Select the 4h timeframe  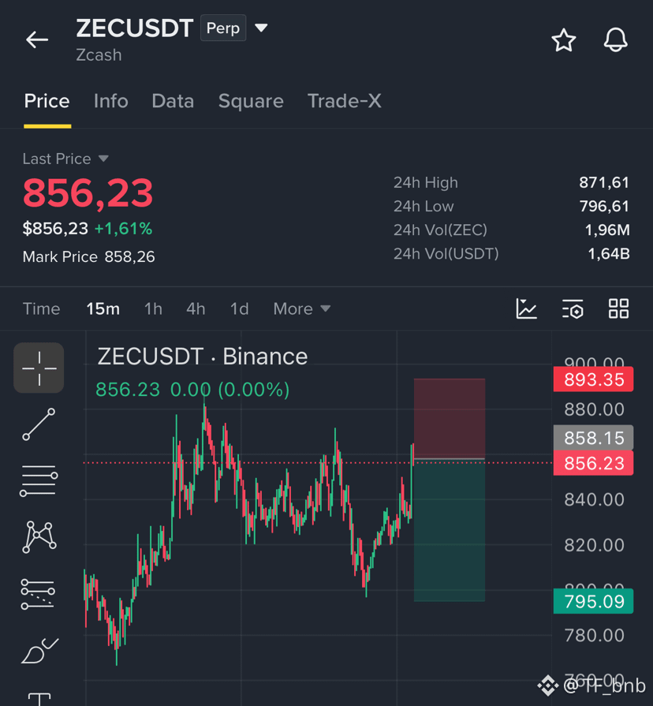click(x=196, y=309)
